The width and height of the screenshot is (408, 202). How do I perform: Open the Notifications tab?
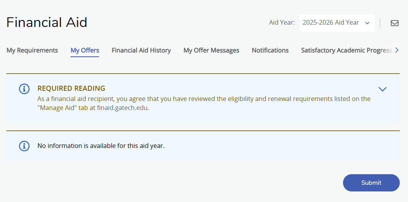point(270,50)
